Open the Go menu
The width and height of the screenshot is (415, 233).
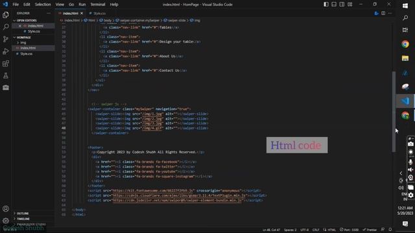point(71,5)
